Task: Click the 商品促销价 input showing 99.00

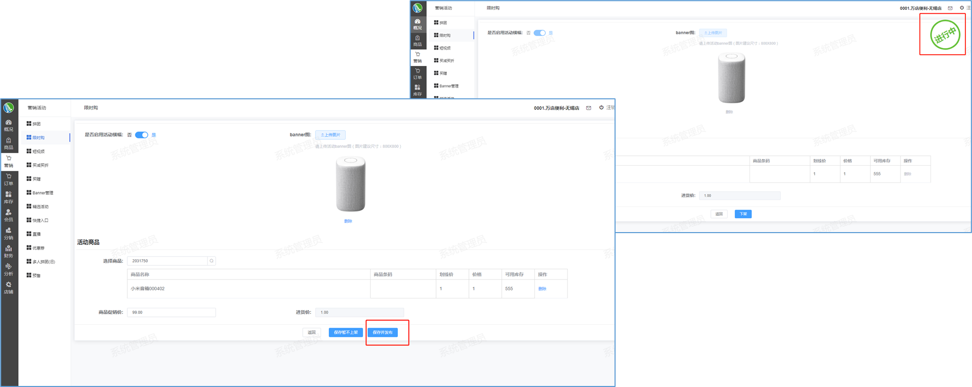Action: [171, 312]
